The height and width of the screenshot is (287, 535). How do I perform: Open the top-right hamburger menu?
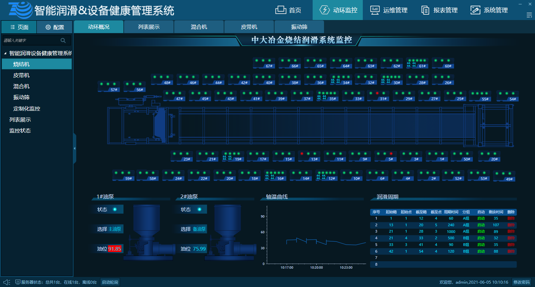coord(529,15)
